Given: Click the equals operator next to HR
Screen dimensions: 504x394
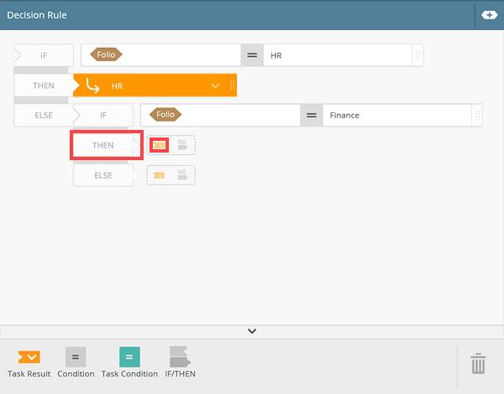Looking at the screenshot, I should (x=252, y=55).
